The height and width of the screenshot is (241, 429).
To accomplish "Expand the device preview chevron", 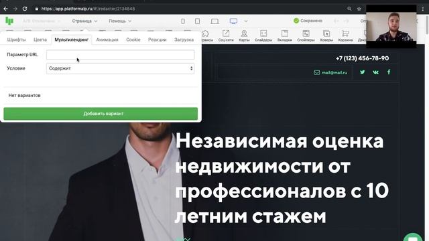I will 246,21.
